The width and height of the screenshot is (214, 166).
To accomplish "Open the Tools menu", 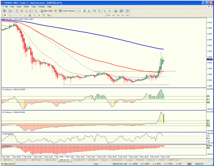I will (34, 6).
